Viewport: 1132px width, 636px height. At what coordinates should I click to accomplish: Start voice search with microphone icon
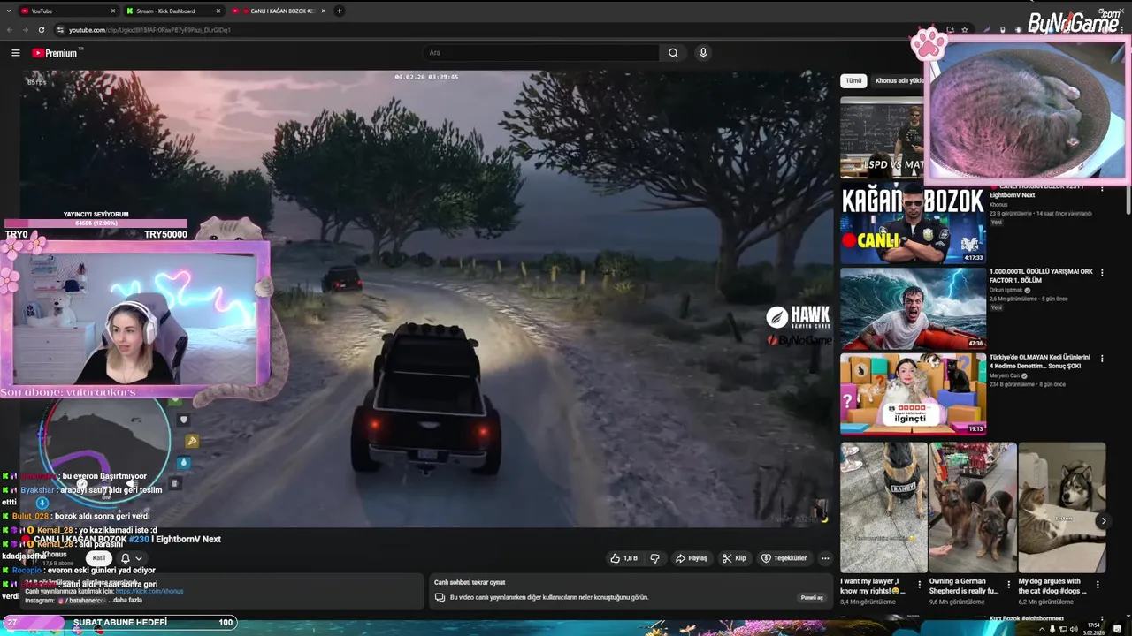[x=703, y=53]
